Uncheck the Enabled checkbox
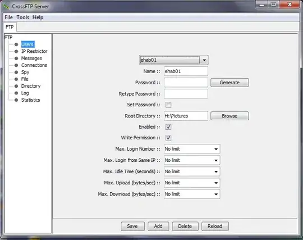Image resolution: width=303 pixels, height=240 pixels. pyautogui.click(x=168, y=127)
